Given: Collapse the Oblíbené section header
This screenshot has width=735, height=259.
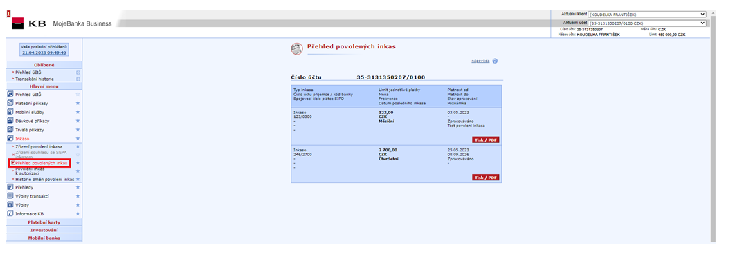Looking at the screenshot, I should 44,65.
